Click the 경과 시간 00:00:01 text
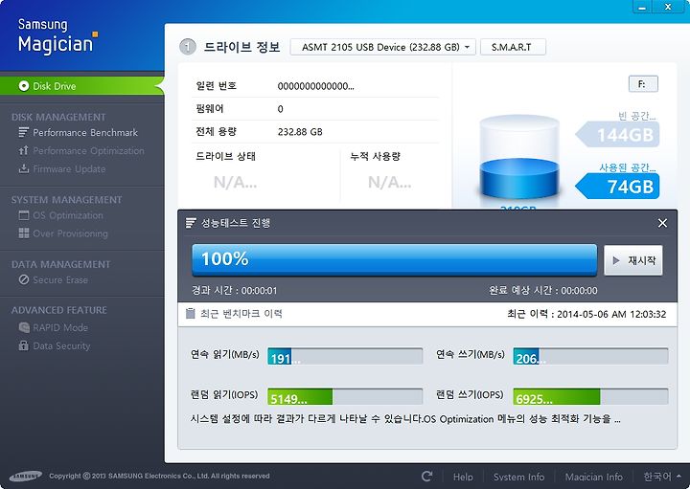Viewport: 690px width, 489px height. tap(234, 290)
